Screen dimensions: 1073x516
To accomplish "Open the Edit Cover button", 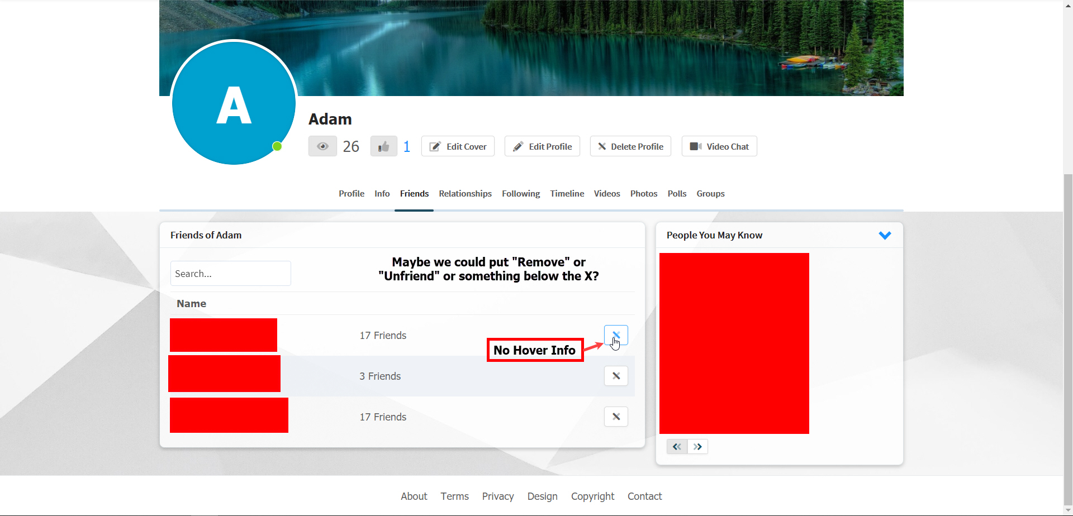I will point(458,146).
